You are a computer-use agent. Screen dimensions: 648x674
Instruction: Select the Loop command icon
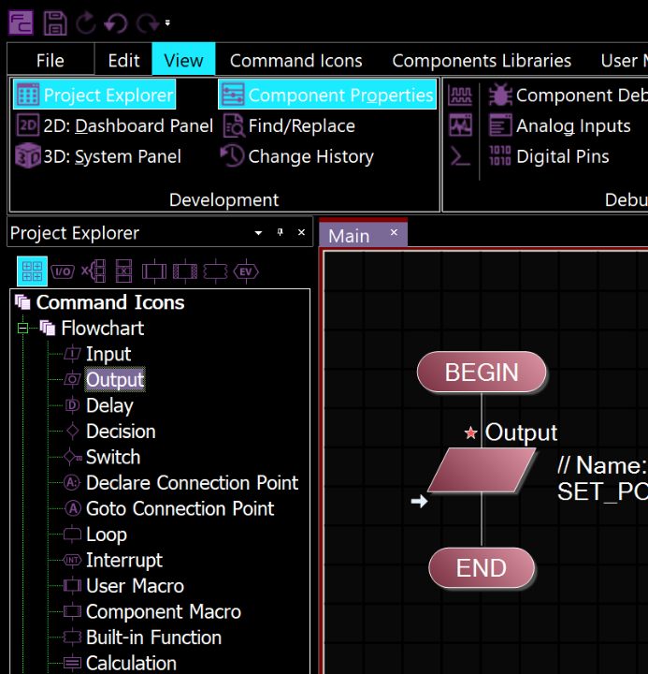coord(107,535)
